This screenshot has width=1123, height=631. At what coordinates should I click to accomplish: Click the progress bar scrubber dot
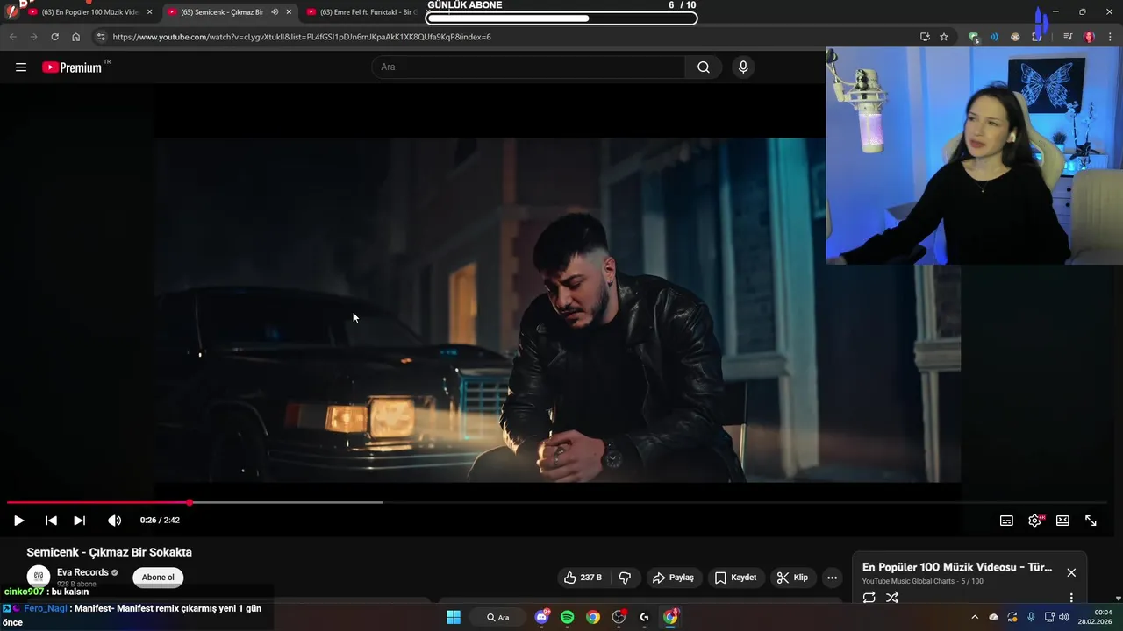[190, 502]
